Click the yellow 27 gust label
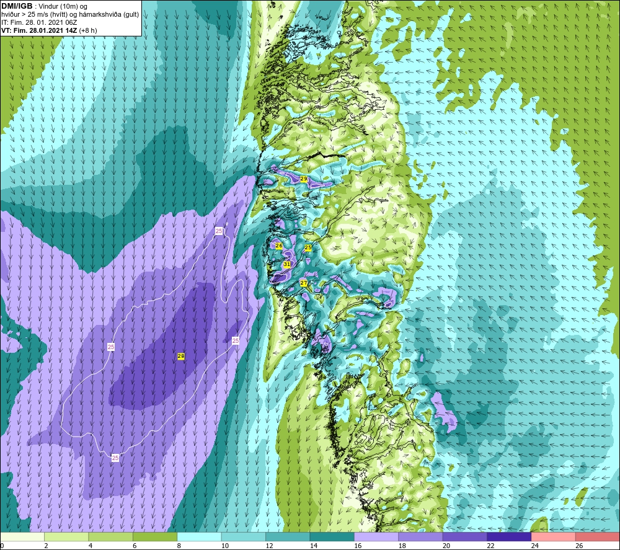The width and height of the screenshot is (620, 550). click(x=304, y=283)
